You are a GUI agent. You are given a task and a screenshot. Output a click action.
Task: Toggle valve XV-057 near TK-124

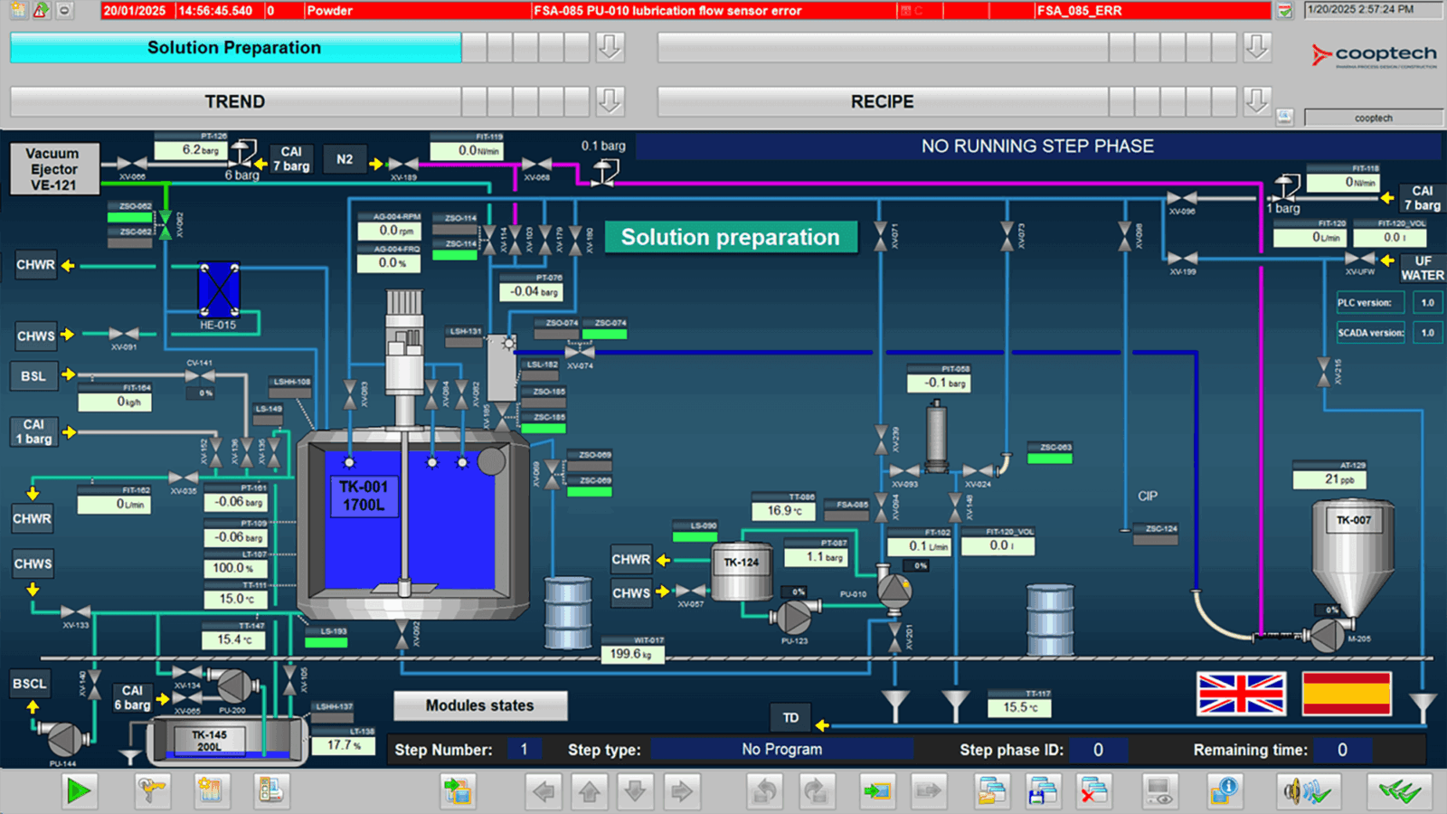(691, 592)
